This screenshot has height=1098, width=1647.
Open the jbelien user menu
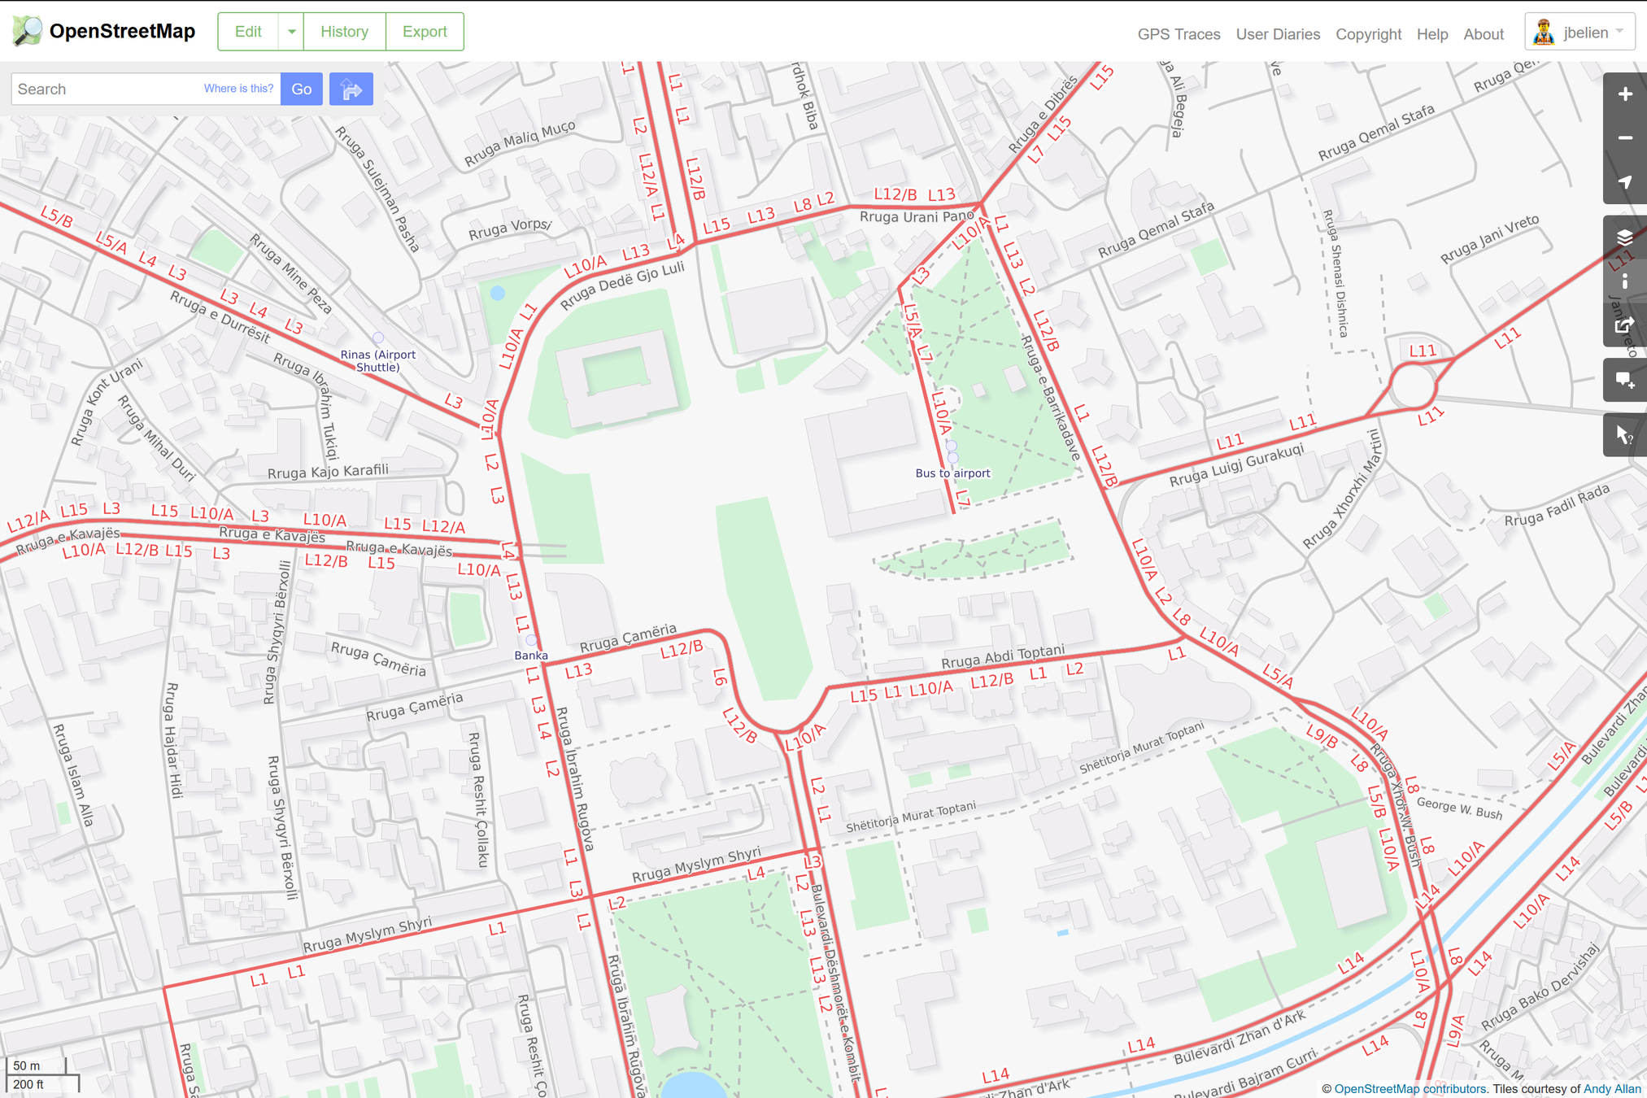(x=1579, y=33)
